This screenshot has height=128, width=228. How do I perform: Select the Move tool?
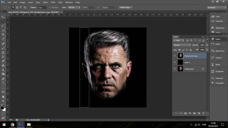pyautogui.click(x=3, y=17)
